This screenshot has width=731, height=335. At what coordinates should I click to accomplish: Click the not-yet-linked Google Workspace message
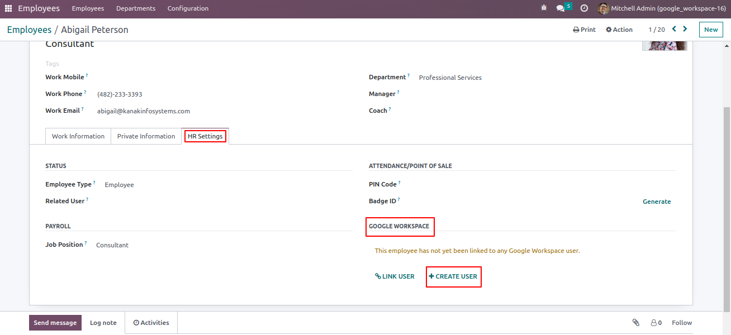[477, 251]
